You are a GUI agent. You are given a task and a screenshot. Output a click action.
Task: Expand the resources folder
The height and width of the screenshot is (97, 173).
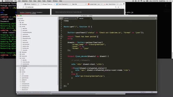click(19, 56)
